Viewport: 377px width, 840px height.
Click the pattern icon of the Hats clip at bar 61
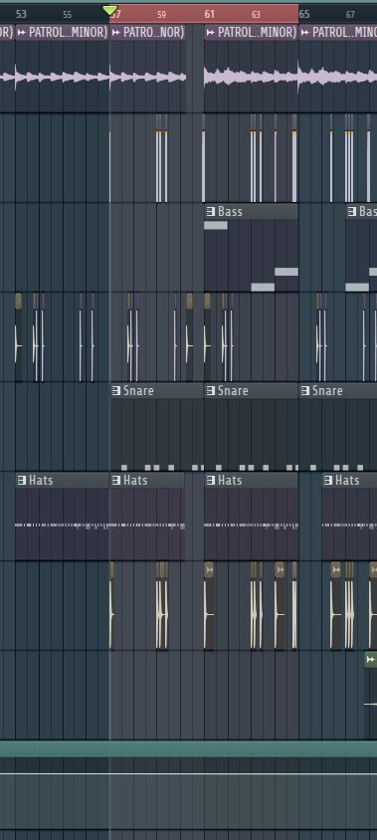pyautogui.click(x=211, y=480)
